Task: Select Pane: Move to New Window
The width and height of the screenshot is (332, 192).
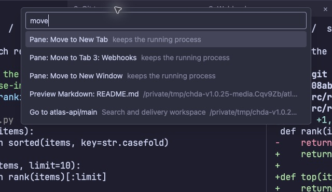Action: [x=166, y=76]
